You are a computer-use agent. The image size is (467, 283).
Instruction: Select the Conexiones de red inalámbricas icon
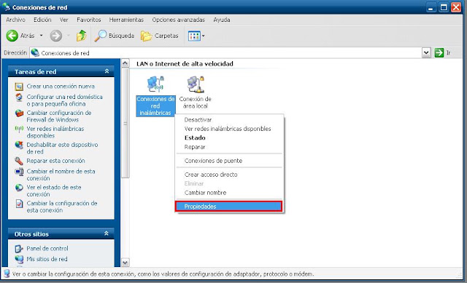click(x=155, y=84)
